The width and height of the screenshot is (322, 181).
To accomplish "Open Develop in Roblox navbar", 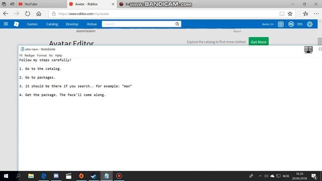I will pos(72,24).
